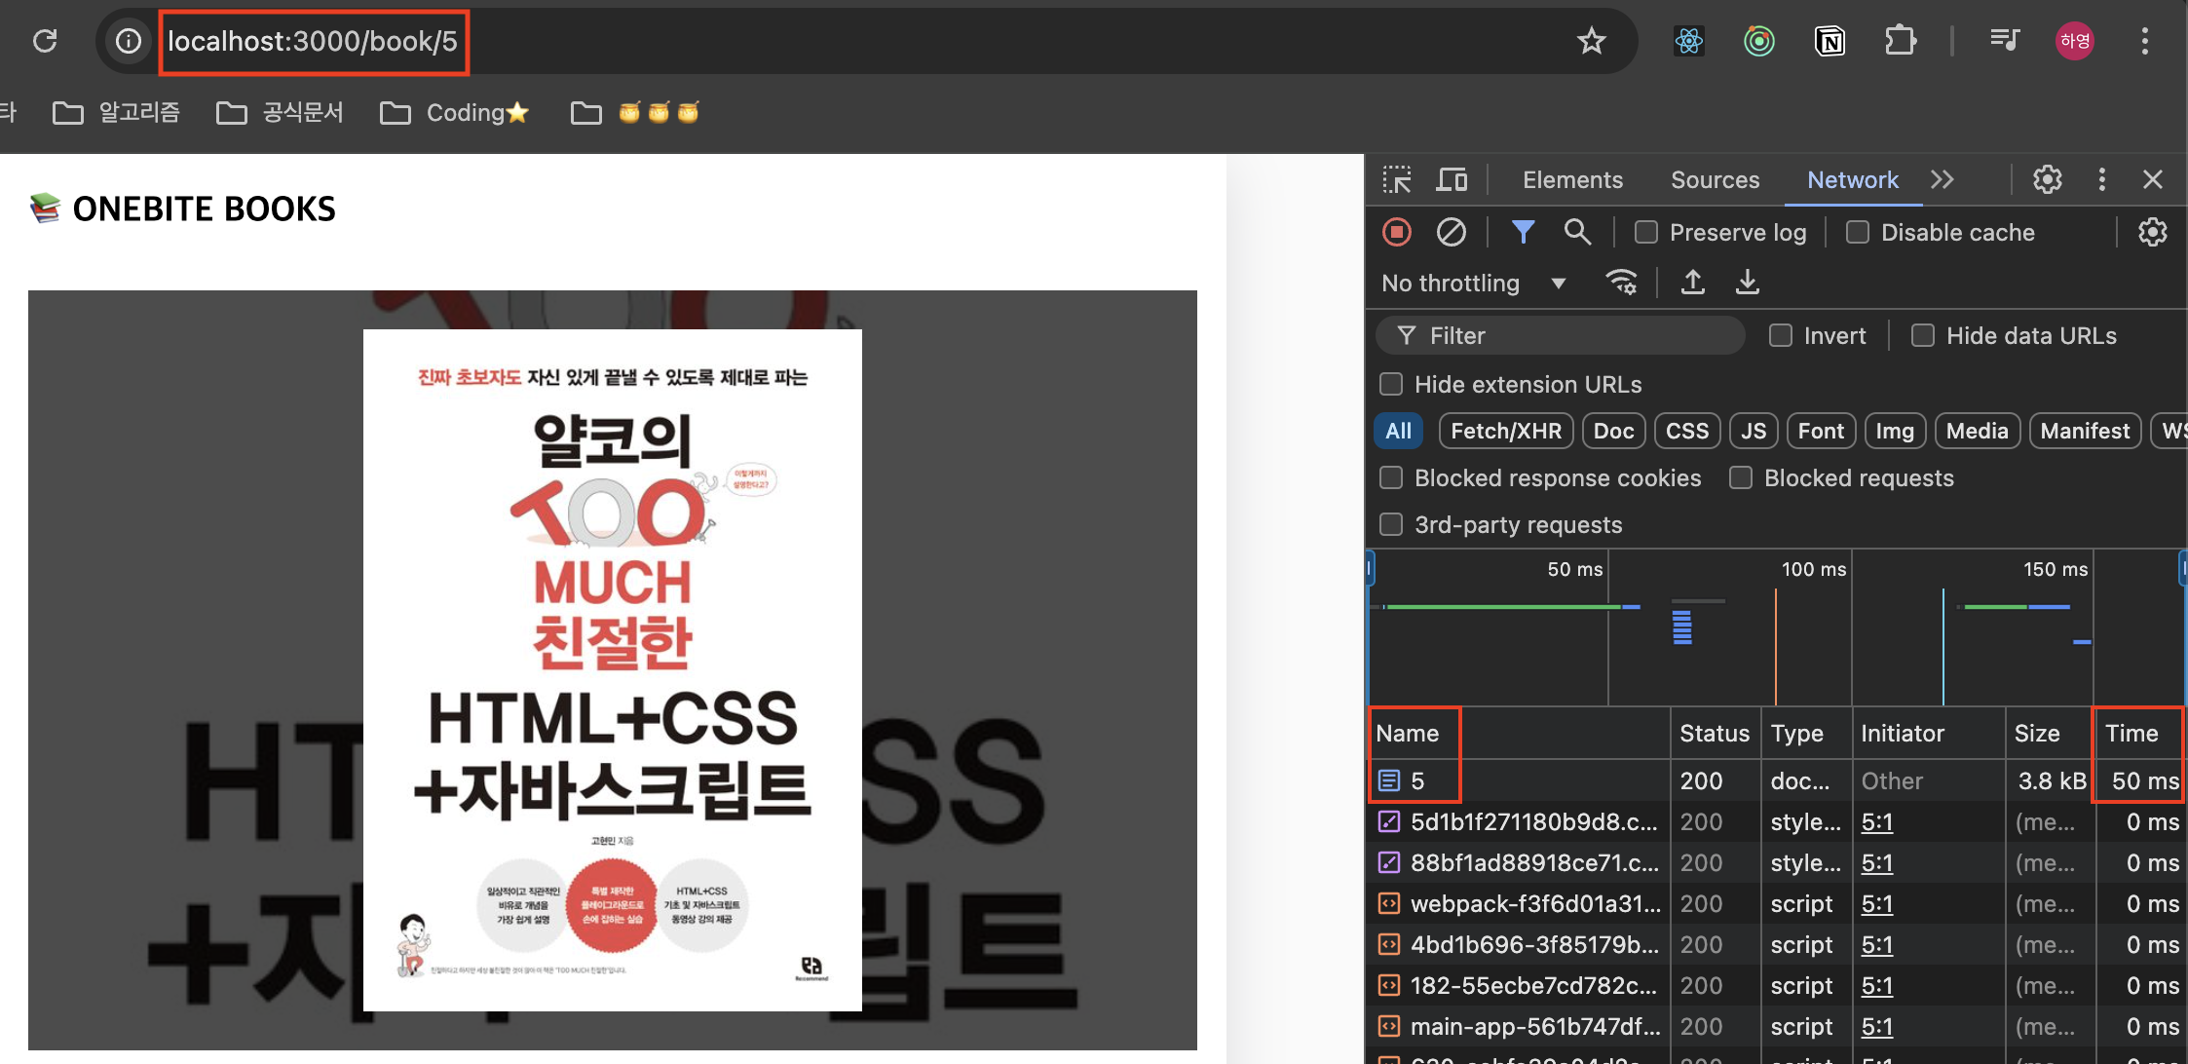Clear the network log
This screenshot has height=1064, width=2188.
tap(1452, 232)
